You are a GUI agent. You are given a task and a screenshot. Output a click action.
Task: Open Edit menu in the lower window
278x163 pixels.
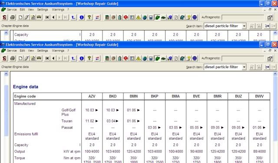coord(22,50)
